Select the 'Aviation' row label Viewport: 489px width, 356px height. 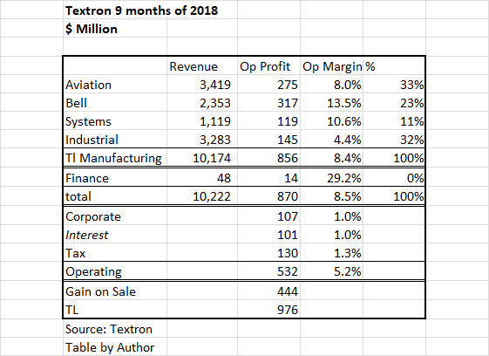(115, 85)
